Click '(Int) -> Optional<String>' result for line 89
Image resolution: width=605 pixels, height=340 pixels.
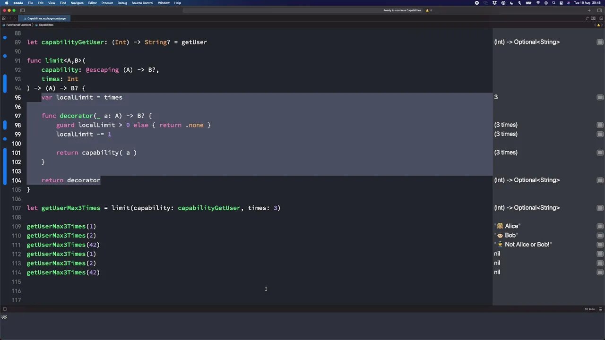click(x=527, y=42)
